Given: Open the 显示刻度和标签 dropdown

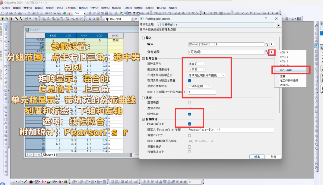Looking at the screenshot, I should click(x=200, y=86).
